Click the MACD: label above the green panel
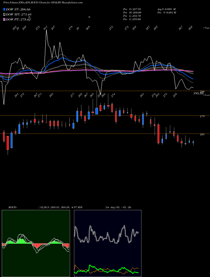The image size is (210, 277). click(x=12, y=207)
